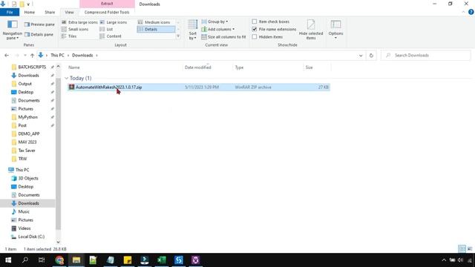Switch to the Home ribbon tab

pos(30,12)
